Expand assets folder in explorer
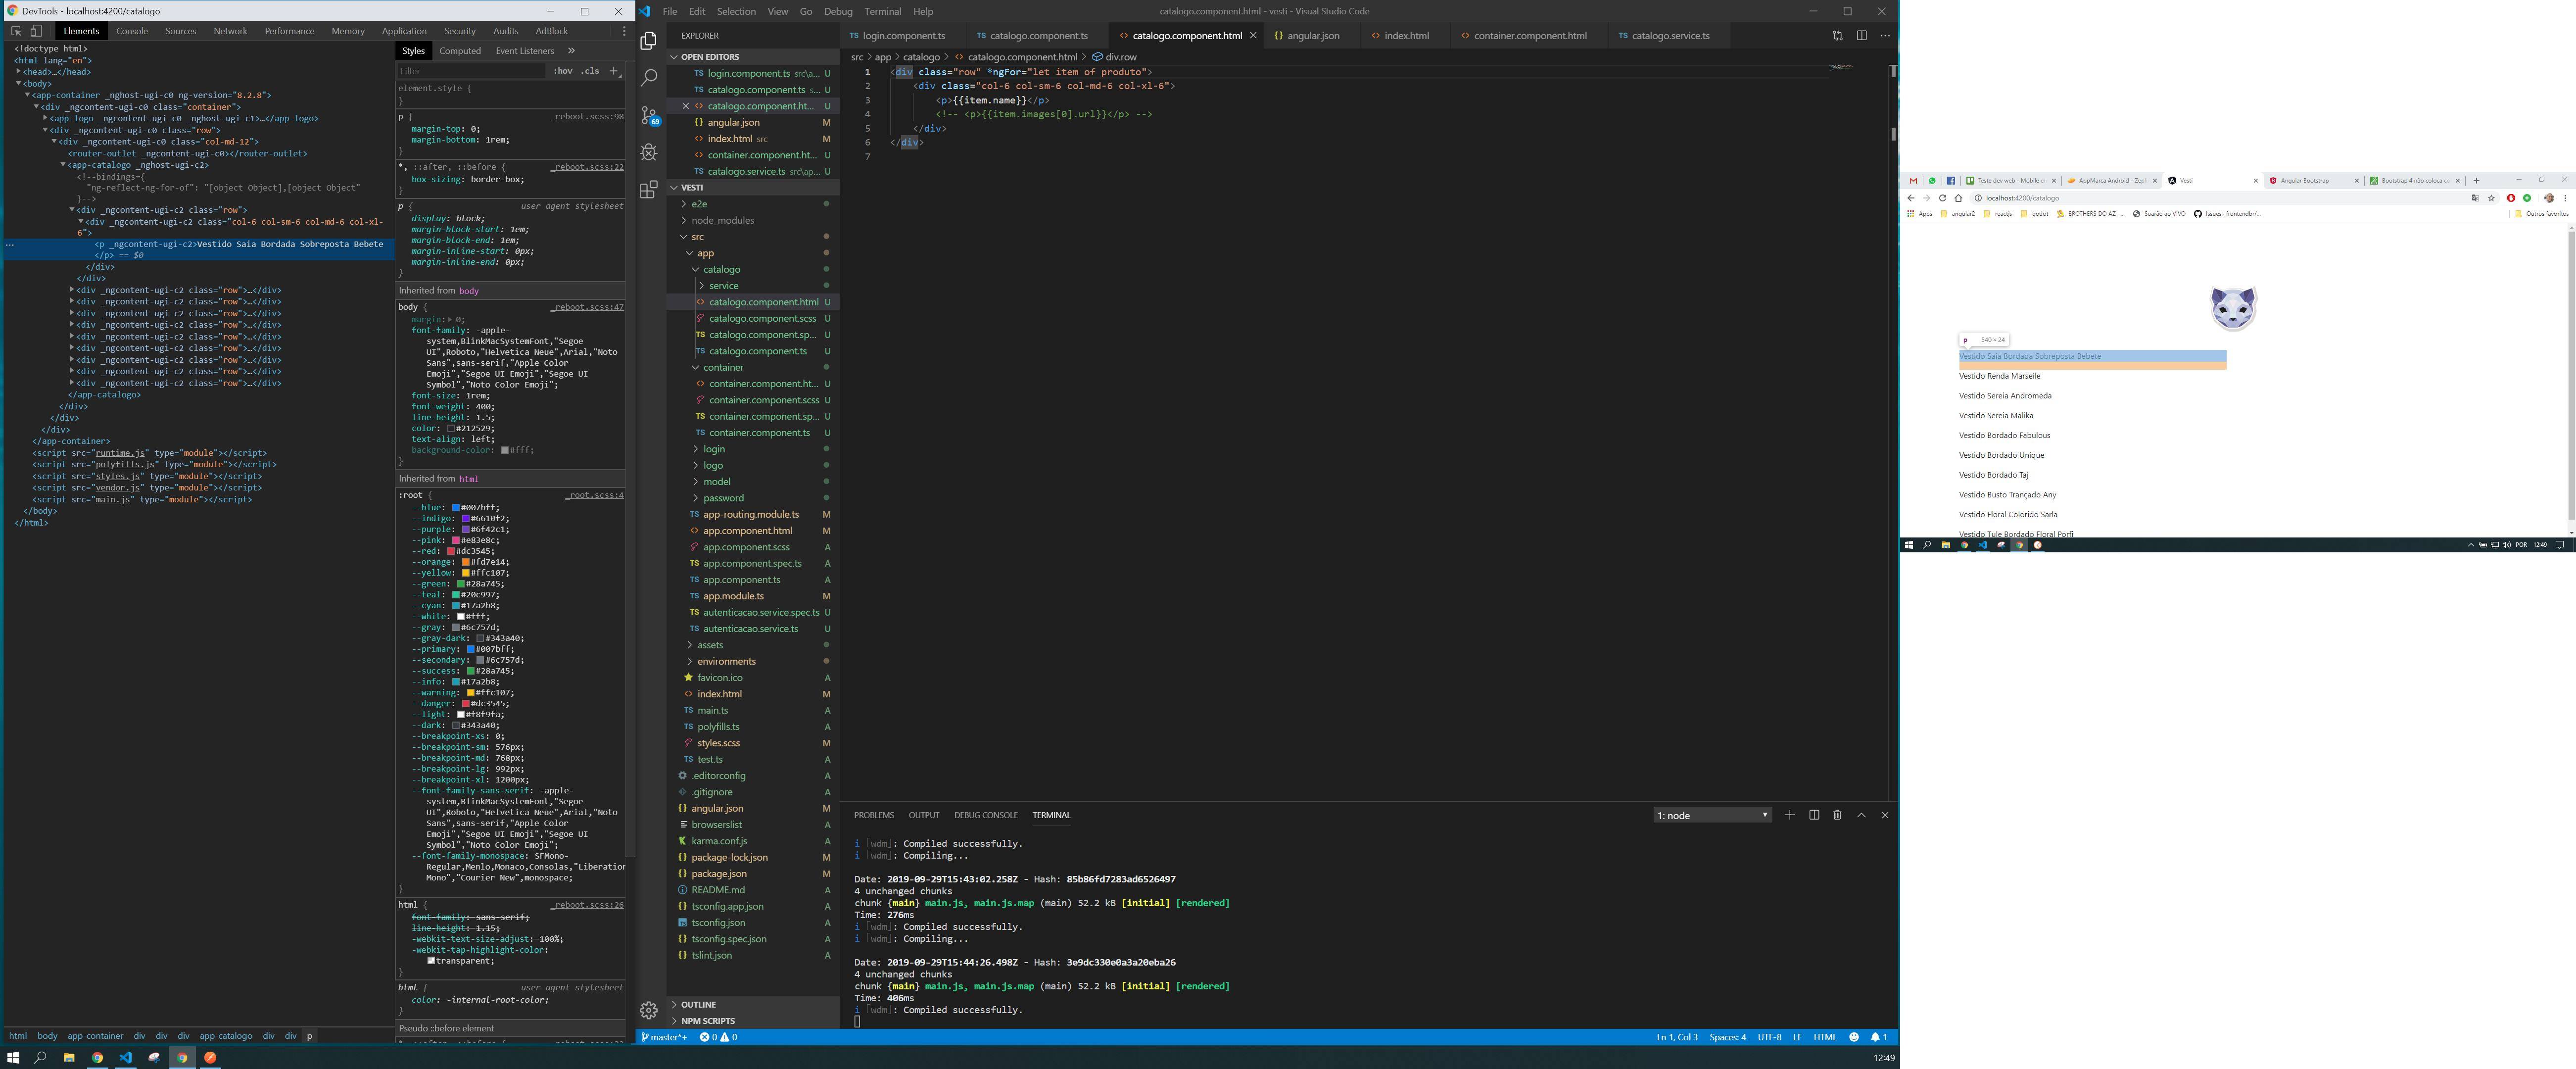Image resolution: width=2576 pixels, height=1069 pixels. point(710,645)
